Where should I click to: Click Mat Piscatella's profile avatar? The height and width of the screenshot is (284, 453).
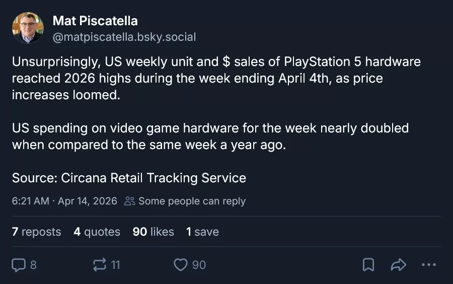coord(28,28)
